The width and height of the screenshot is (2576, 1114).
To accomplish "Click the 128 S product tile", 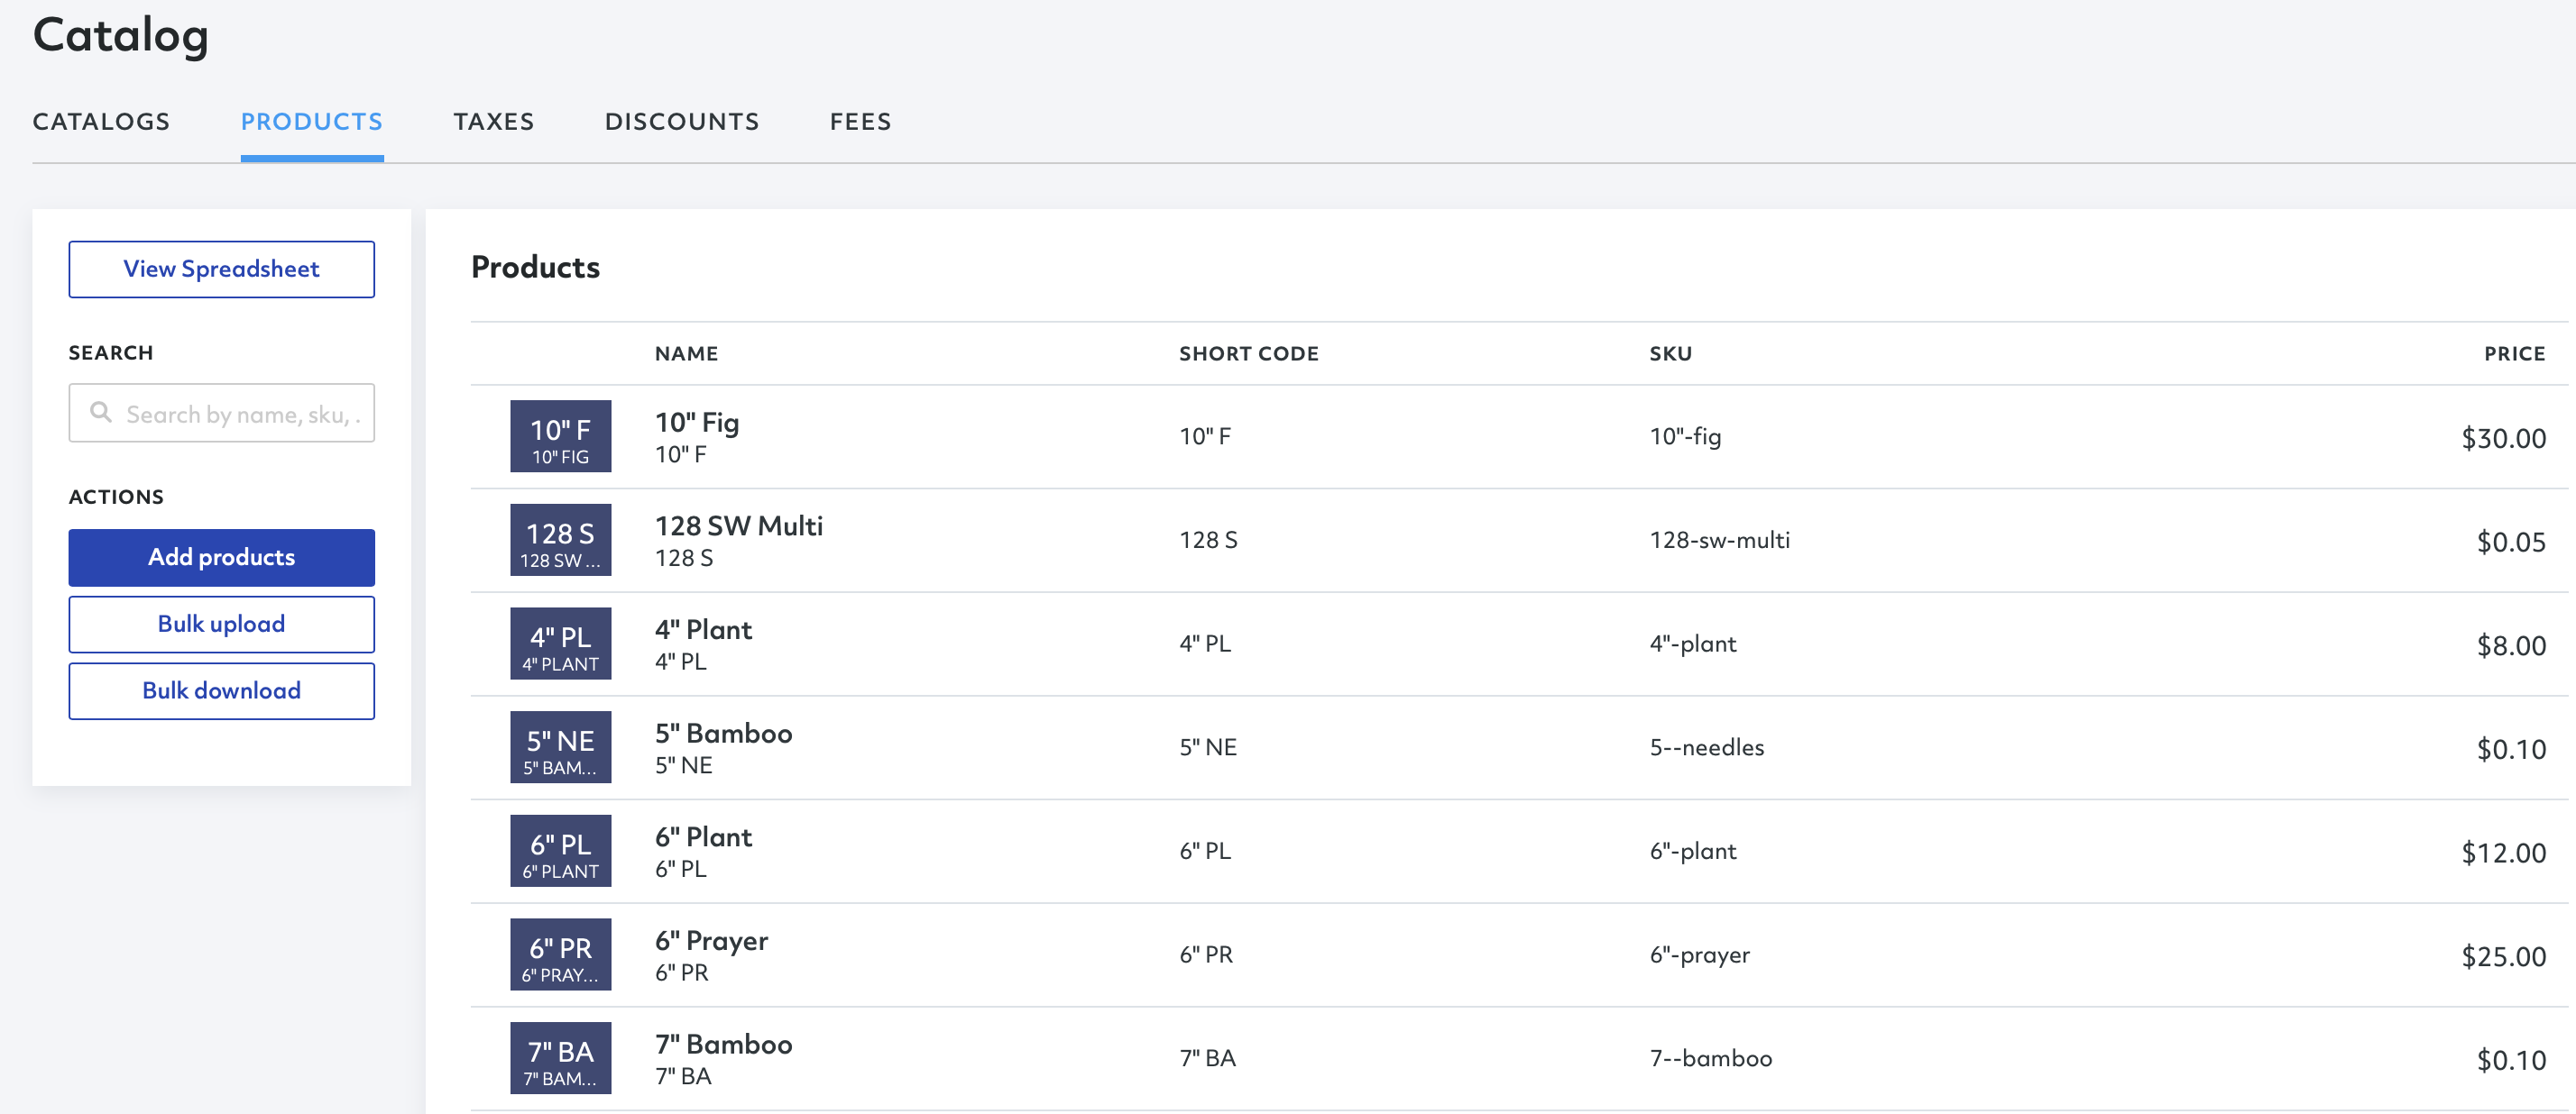I will [x=561, y=541].
